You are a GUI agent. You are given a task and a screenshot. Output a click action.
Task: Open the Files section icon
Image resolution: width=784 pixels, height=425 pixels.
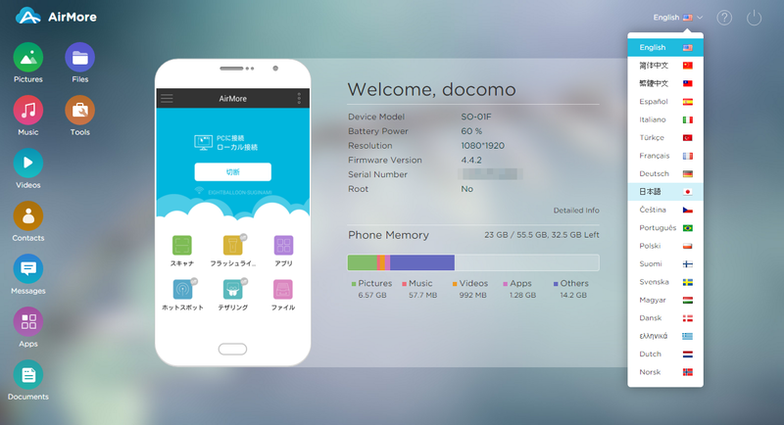(x=80, y=58)
